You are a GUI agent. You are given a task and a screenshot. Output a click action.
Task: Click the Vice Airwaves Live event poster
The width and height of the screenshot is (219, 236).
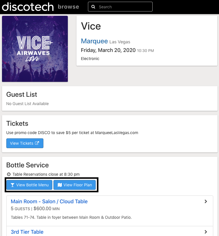[35, 49]
